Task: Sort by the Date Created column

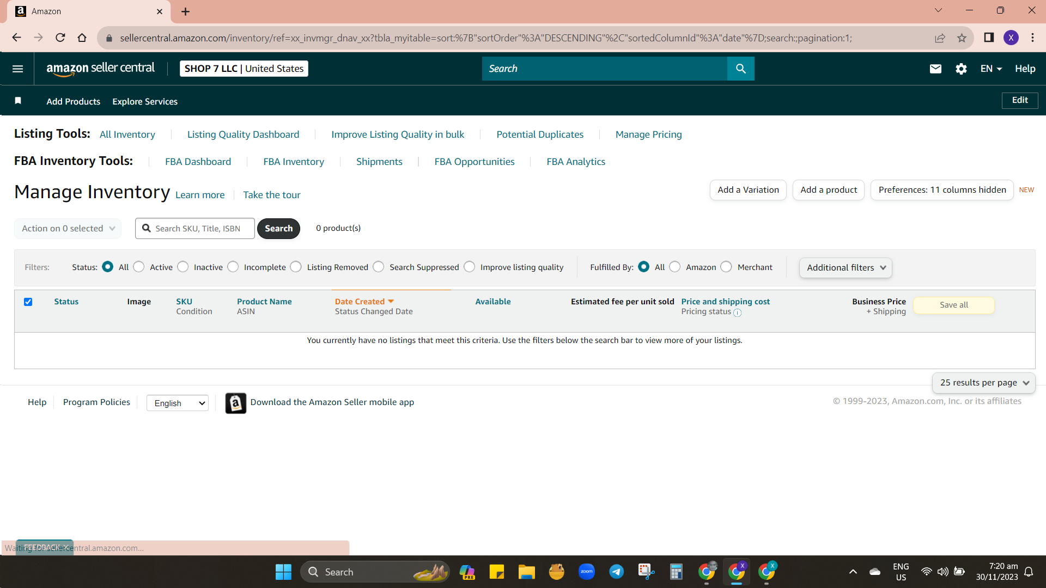Action: 364,302
